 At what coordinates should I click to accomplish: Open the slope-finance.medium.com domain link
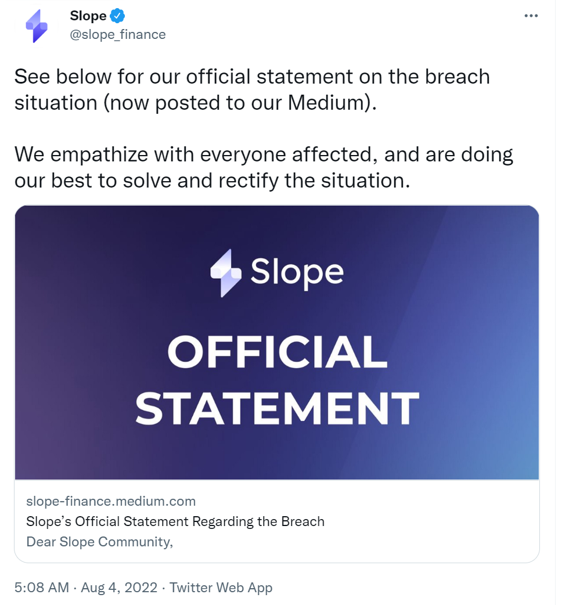pos(111,501)
